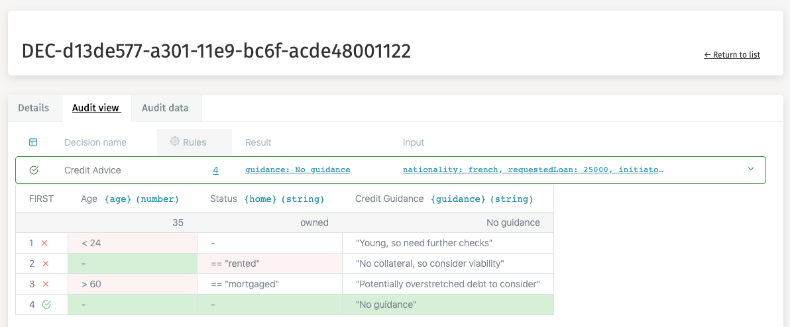This screenshot has height=327, width=790.
Task: Click the gear icon beside Rules
Action: coord(175,142)
